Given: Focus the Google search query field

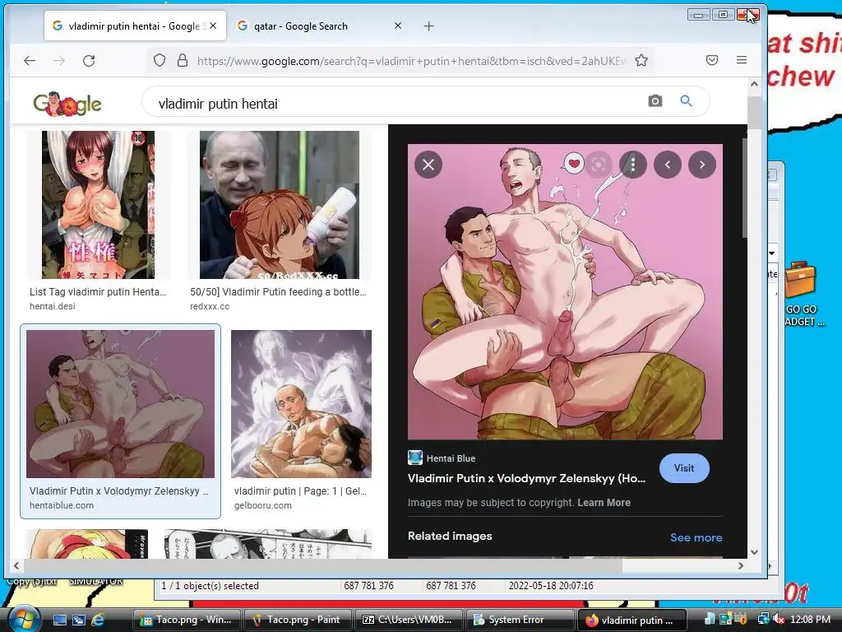Looking at the screenshot, I should 397,103.
